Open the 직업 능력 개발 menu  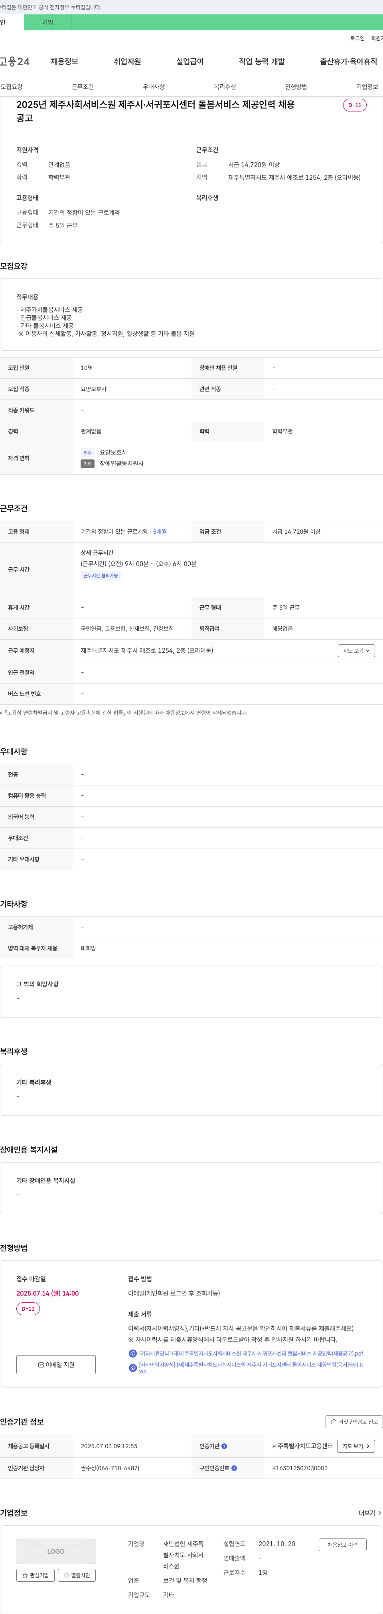tap(262, 62)
